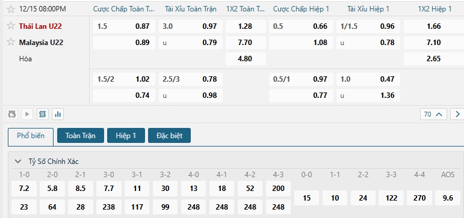Pick the draw odds 4.80
The width and height of the screenshot is (464, 218).
click(x=246, y=59)
